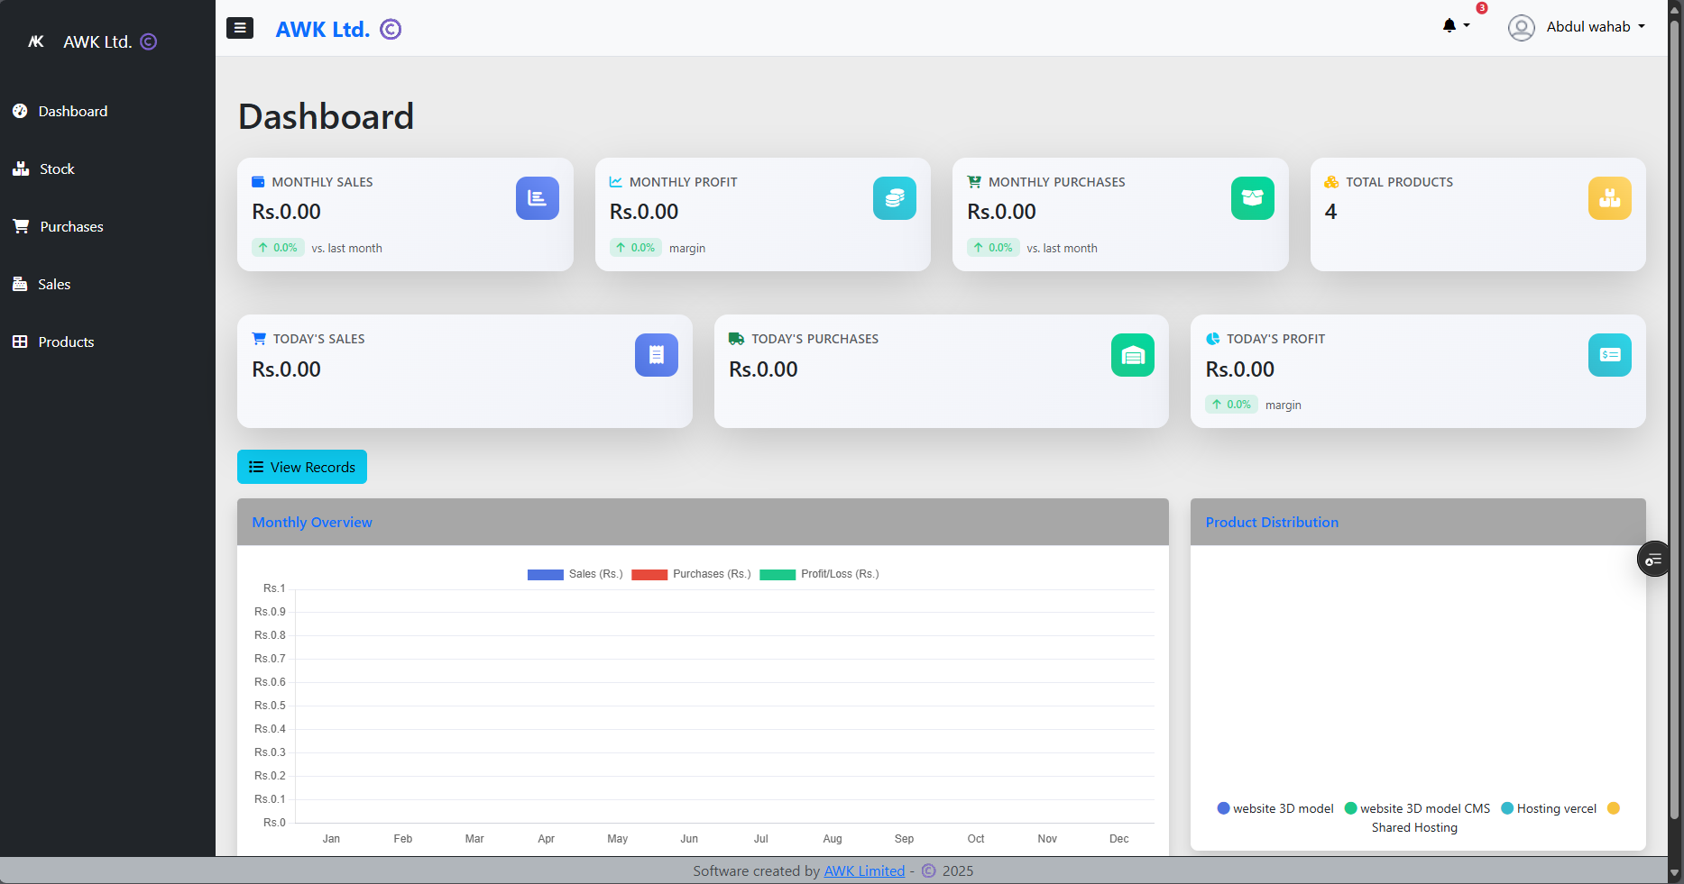Expand the Abdul wahab user dropdown
The image size is (1684, 884).
tap(1596, 27)
